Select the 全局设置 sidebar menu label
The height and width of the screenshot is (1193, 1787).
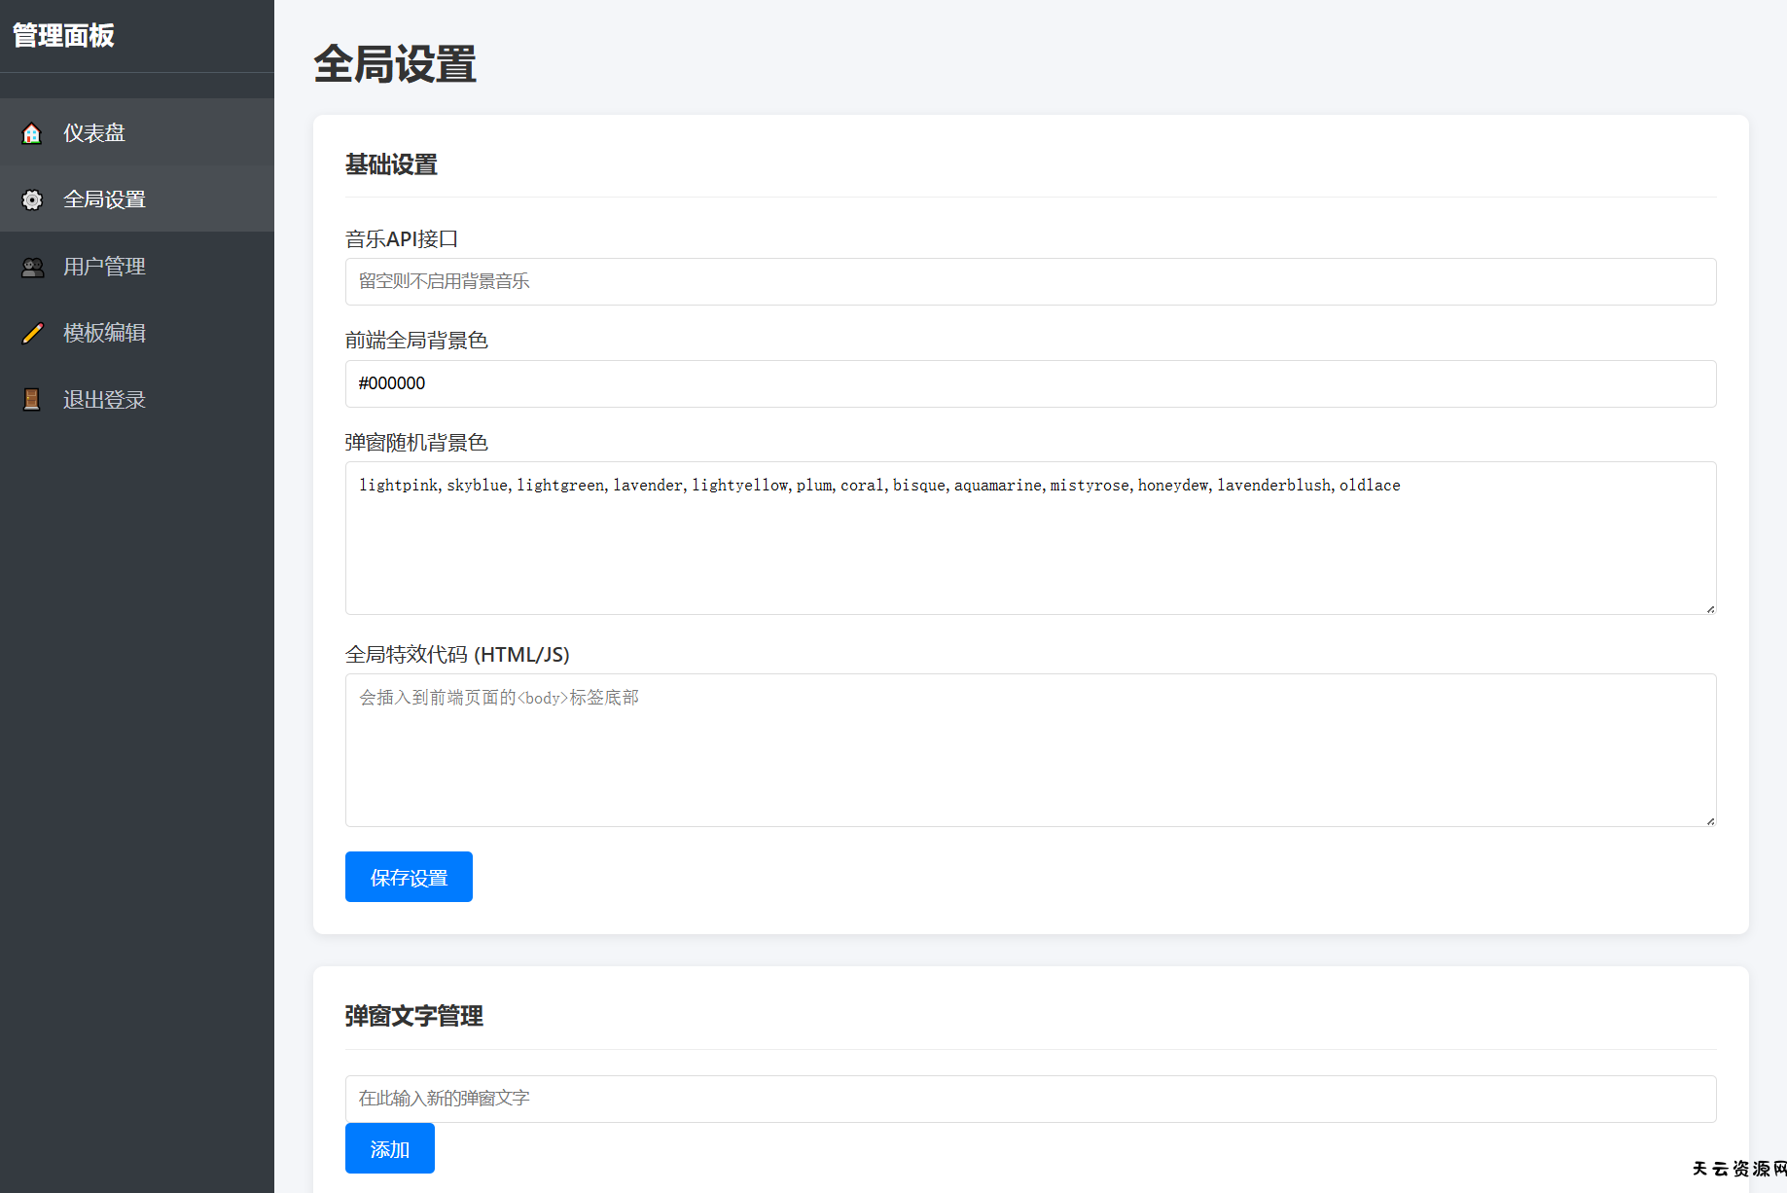pos(104,199)
